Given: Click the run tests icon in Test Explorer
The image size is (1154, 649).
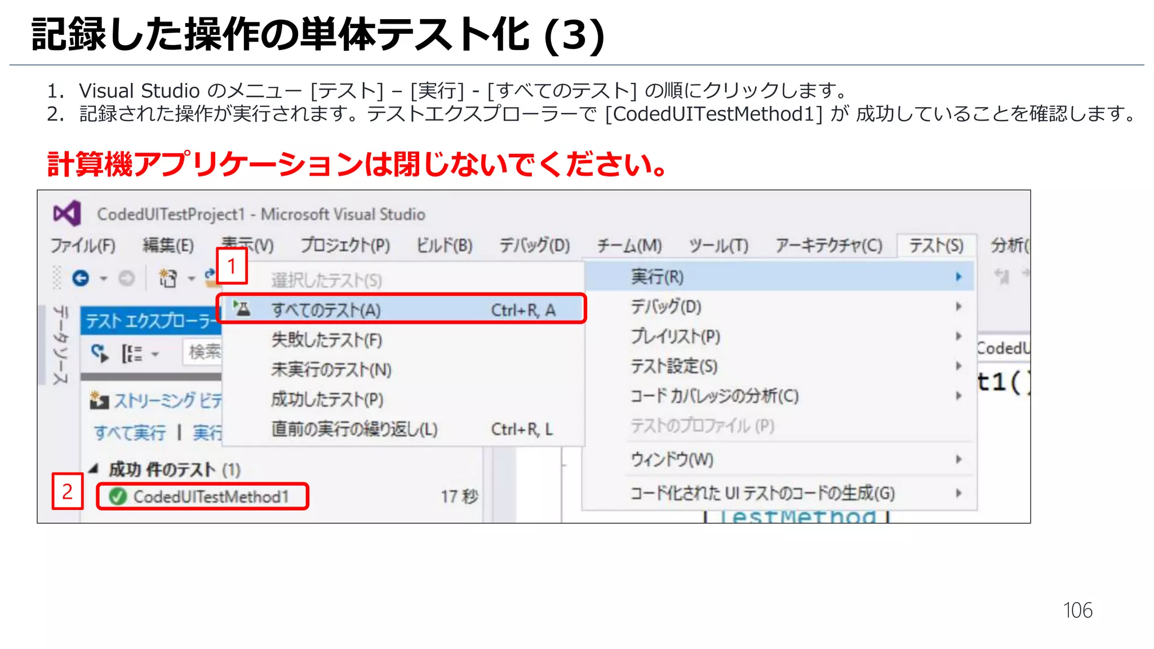Looking at the screenshot, I should tap(100, 353).
